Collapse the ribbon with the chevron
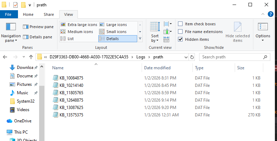The width and height of the screenshot is (277, 141). coord(263,14)
